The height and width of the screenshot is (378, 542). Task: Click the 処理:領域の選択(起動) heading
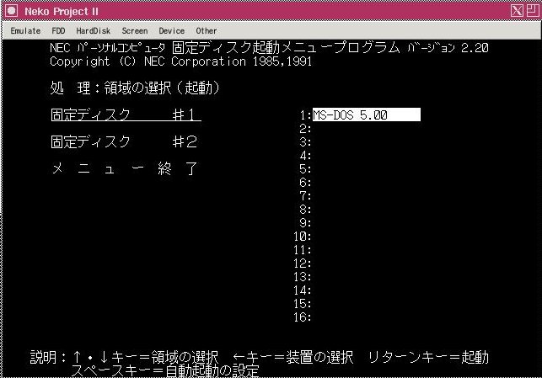(x=135, y=88)
